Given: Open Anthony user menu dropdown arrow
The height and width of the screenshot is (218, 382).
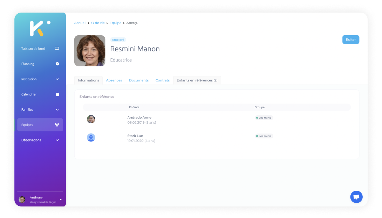Looking at the screenshot, I should [x=61, y=199].
